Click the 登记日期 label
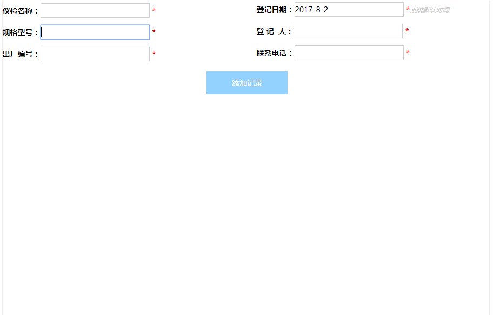The image size is (500, 315). click(x=274, y=10)
